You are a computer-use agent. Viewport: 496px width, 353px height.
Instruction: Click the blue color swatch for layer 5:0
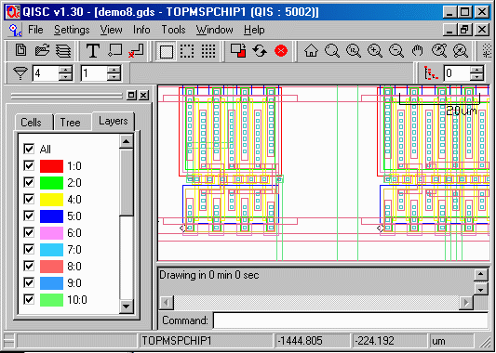[x=51, y=216]
